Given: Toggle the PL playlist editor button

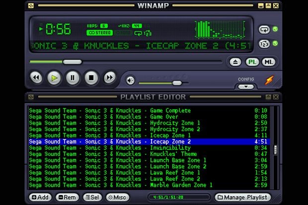Looking at the screenshot, I should [252, 62].
